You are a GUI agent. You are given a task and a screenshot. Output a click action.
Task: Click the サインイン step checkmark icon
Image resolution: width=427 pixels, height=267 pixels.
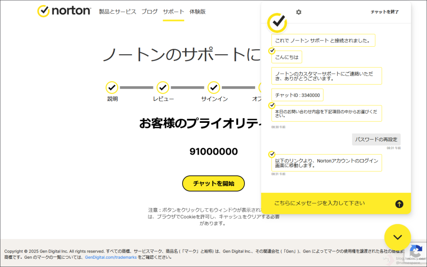click(x=214, y=87)
